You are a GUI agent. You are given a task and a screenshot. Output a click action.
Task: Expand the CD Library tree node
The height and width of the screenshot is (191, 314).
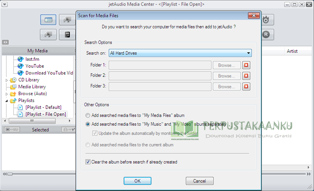[x=6, y=80]
